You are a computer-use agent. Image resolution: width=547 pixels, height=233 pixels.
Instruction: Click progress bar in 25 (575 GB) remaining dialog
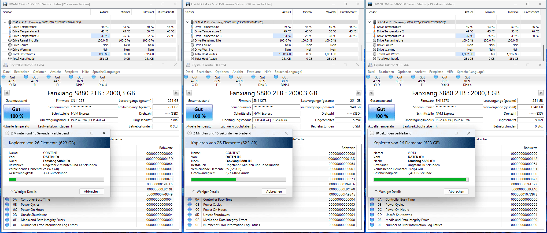click(x=56, y=180)
